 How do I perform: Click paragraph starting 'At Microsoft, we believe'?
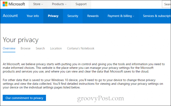coord(84,68)
